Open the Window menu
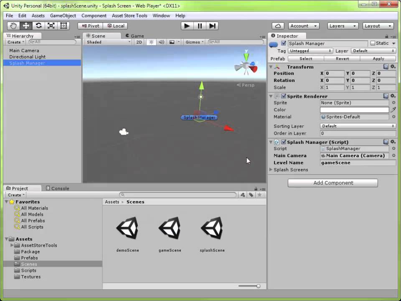This screenshot has height=301, width=401. 161,15
